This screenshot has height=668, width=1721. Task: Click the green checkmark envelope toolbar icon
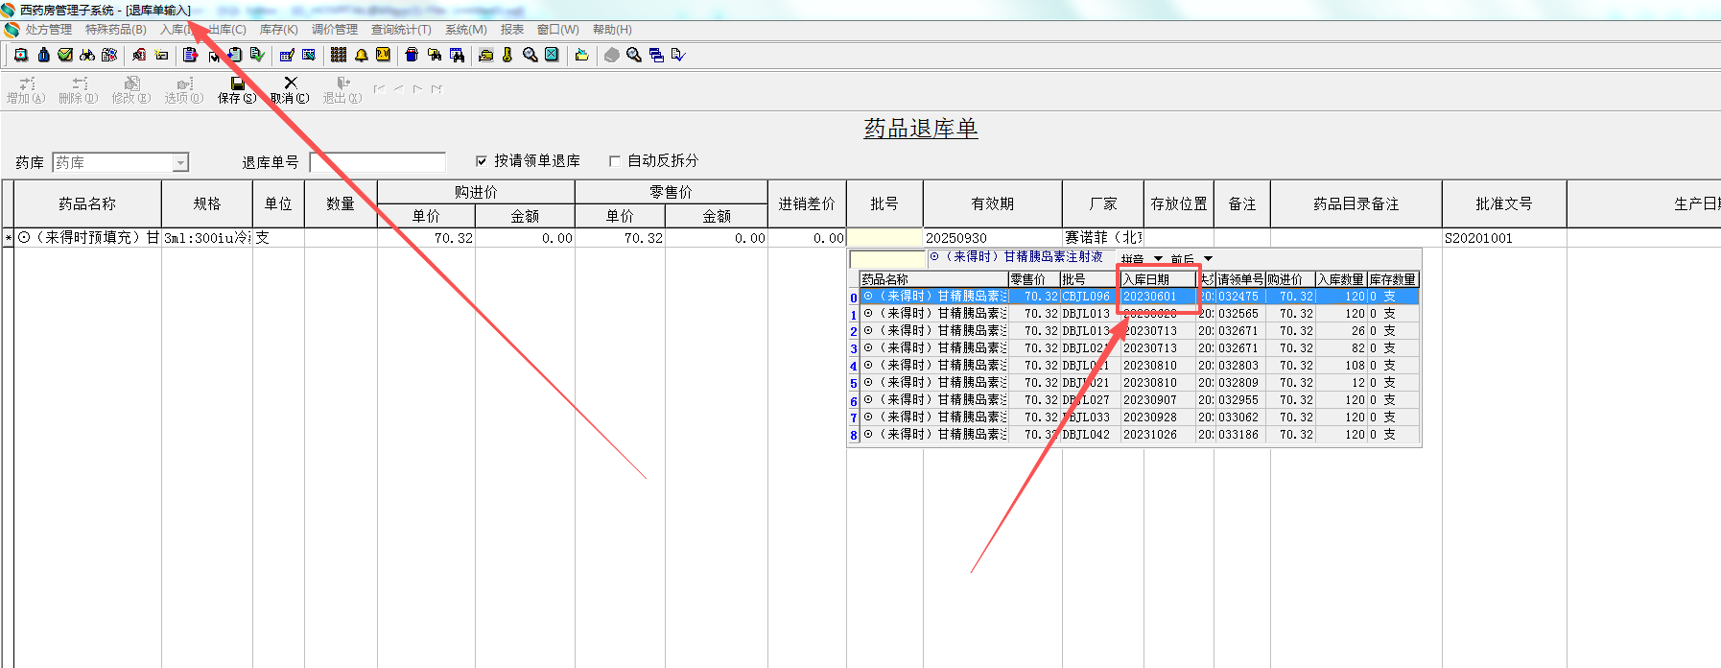click(65, 55)
